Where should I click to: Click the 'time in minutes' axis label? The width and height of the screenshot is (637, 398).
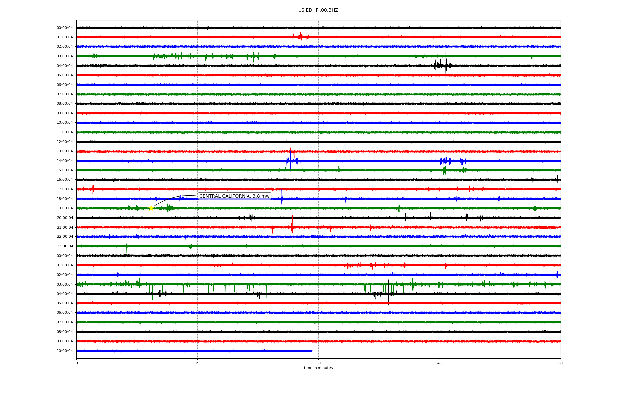point(318,368)
